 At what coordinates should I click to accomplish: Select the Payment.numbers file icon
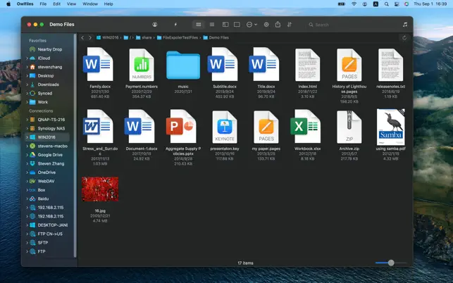coord(142,65)
